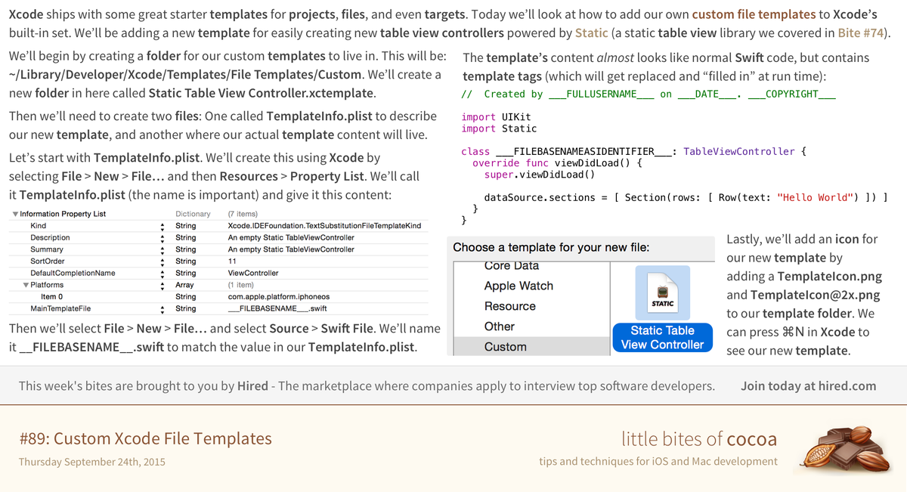
Task: Click the "Information Property List" root row label
Action: (63, 214)
